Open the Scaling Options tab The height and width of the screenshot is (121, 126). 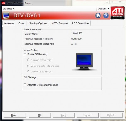click(38, 23)
